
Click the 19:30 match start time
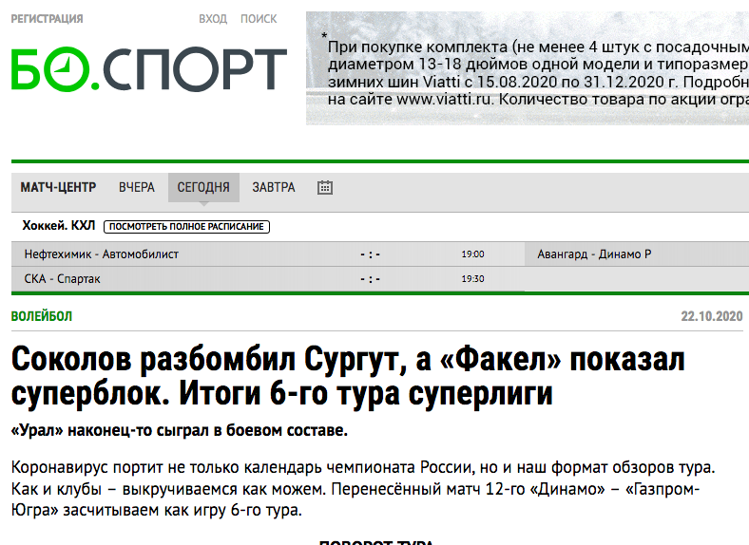click(472, 279)
